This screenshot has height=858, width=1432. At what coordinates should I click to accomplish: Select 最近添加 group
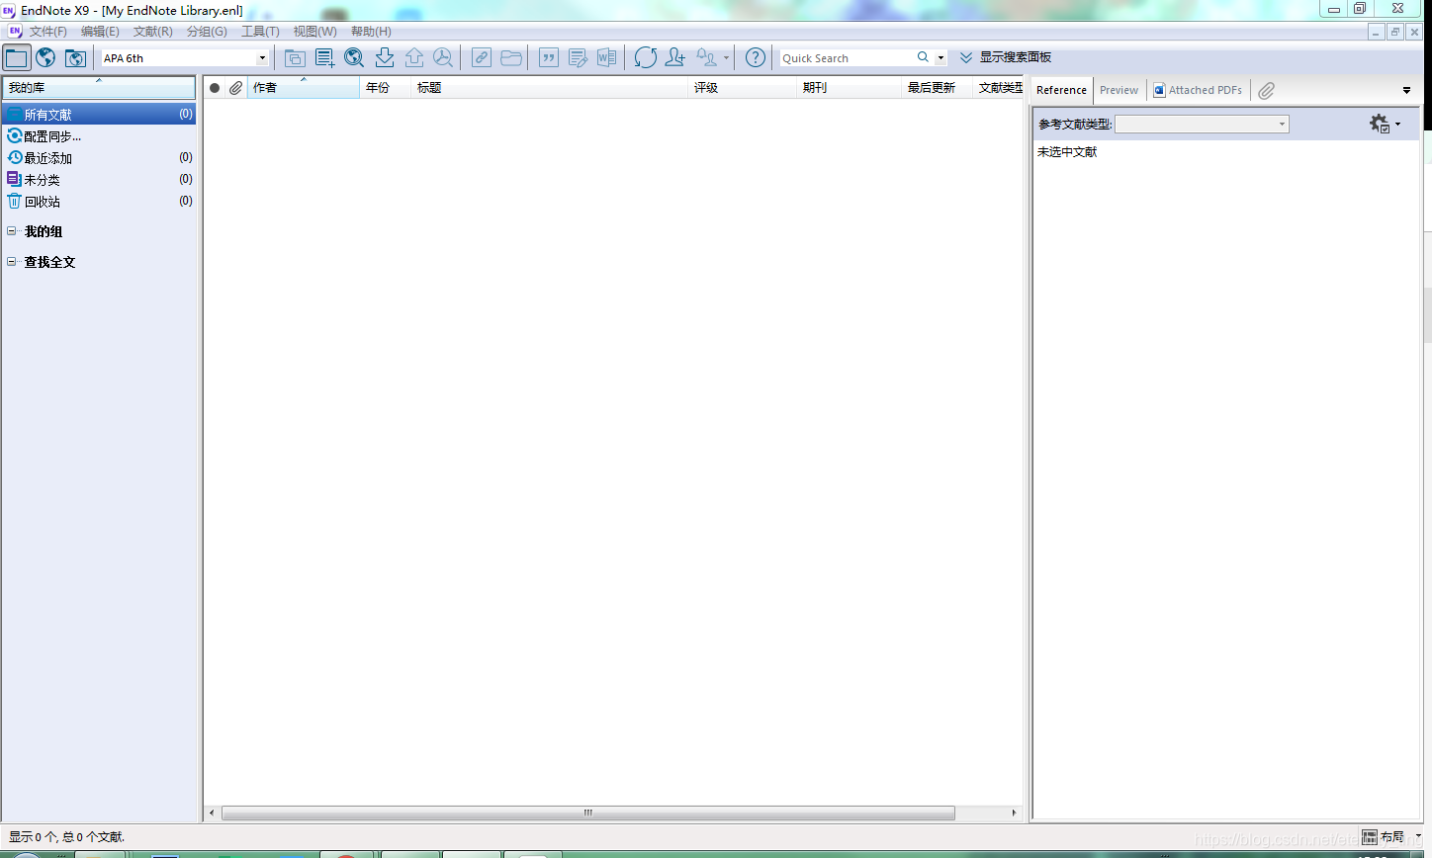coord(99,158)
